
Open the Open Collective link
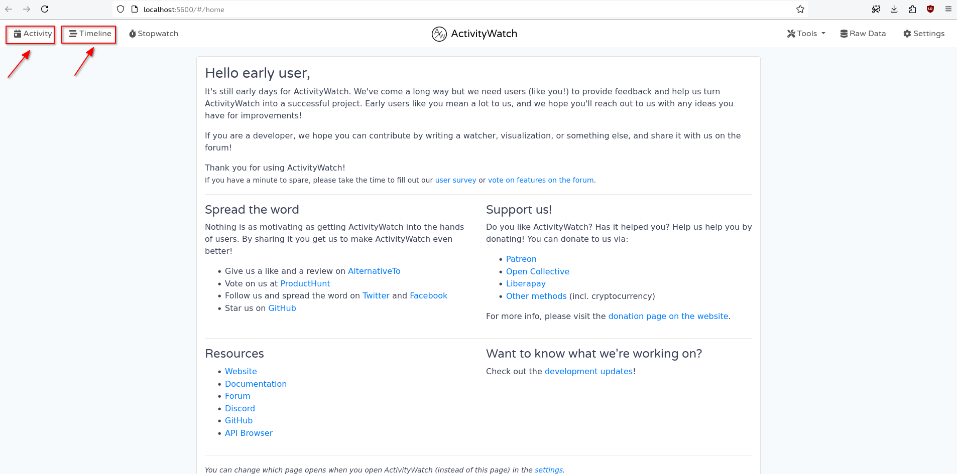pos(538,271)
